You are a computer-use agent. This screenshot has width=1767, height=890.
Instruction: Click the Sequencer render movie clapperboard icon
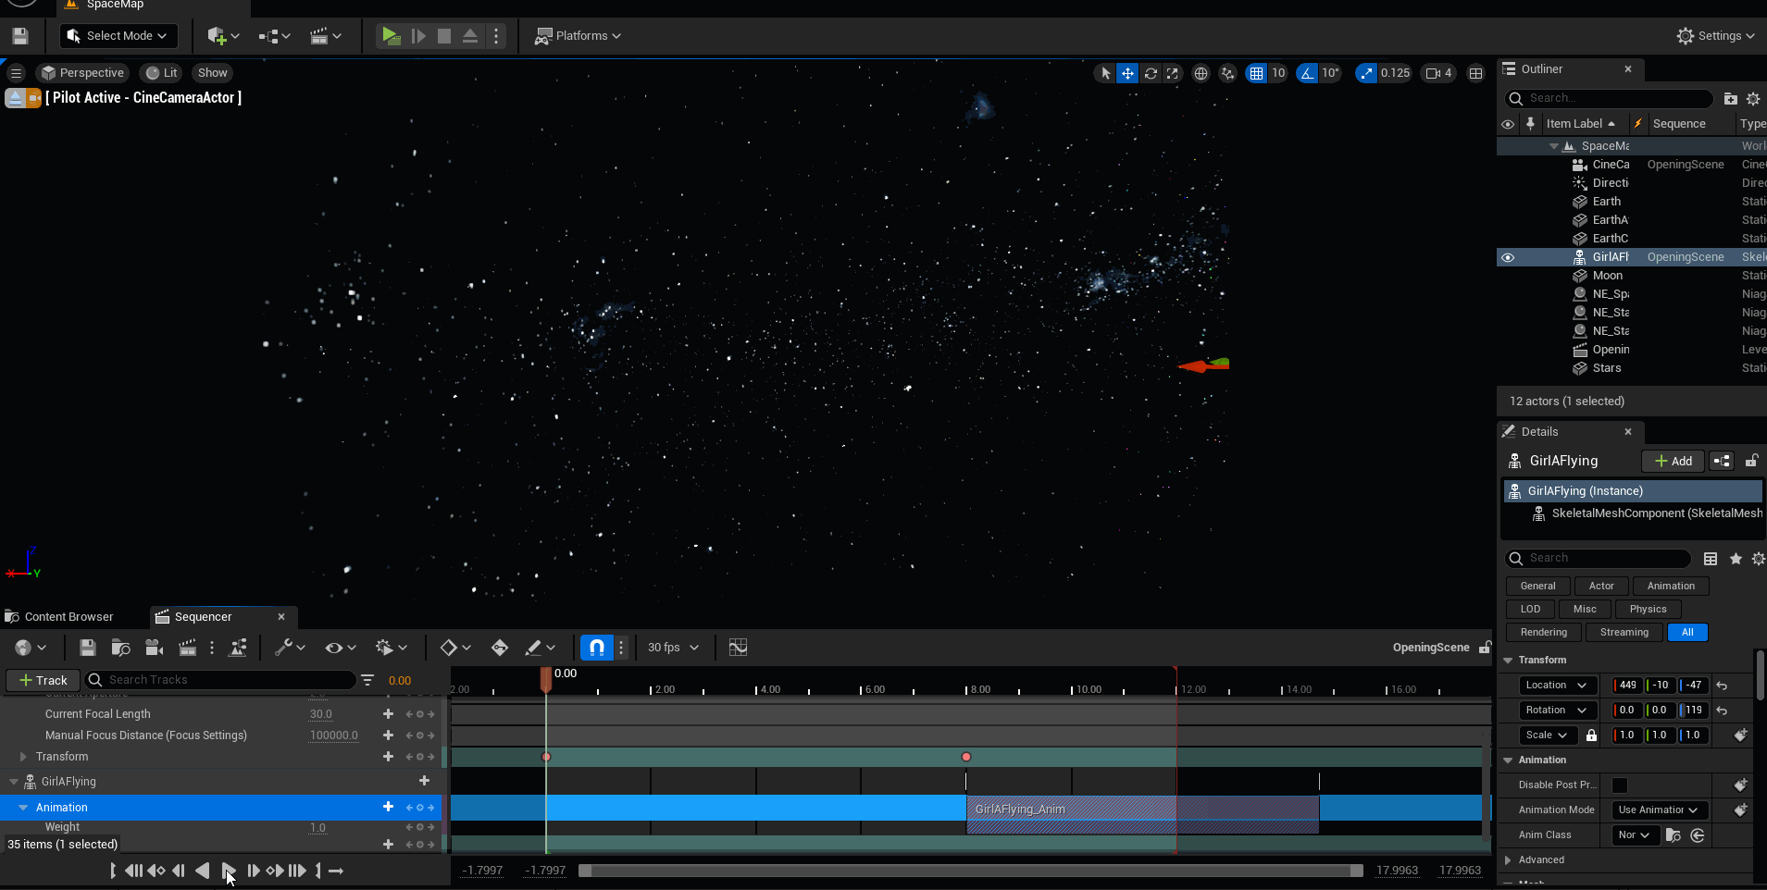[187, 648]
